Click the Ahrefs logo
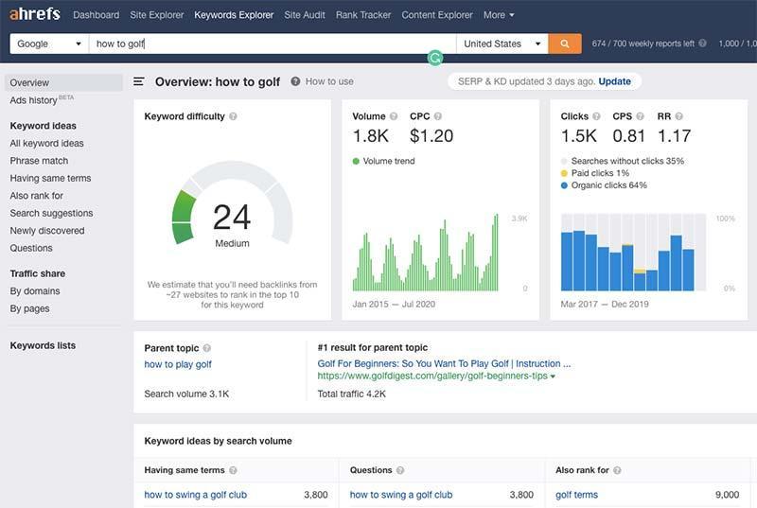The image size is (757, 508). pyautogui.click(x=35, y=14)
